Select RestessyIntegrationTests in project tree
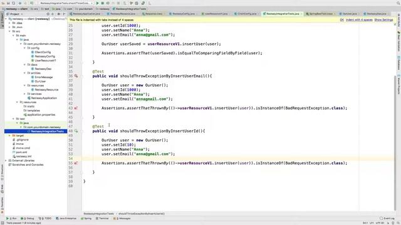The height and width of the screenshot is (225, 401). coord(45,131)
